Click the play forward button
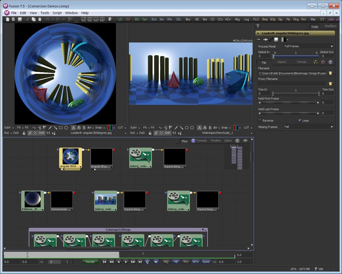 [x=126, y=262]
